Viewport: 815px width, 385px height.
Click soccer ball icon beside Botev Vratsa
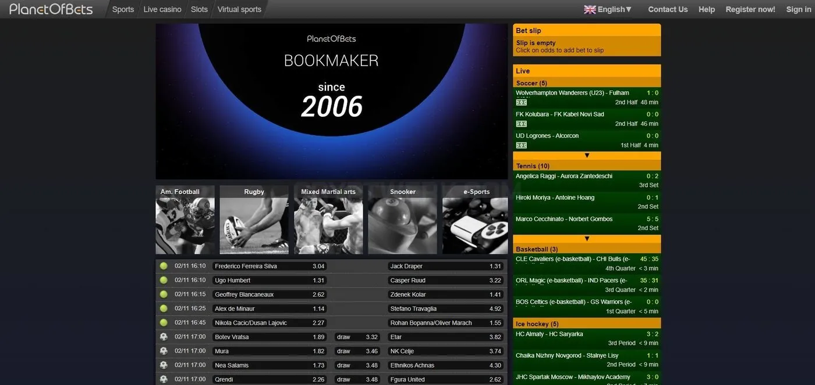tap(164, 337)
